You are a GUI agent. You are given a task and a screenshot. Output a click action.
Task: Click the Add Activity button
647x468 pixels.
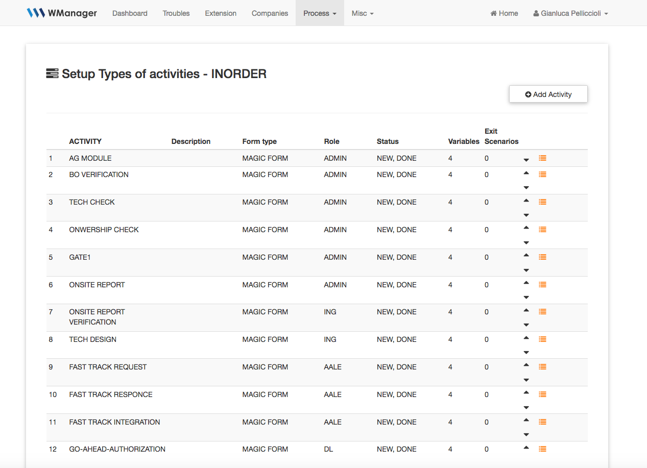coord(548,94)
